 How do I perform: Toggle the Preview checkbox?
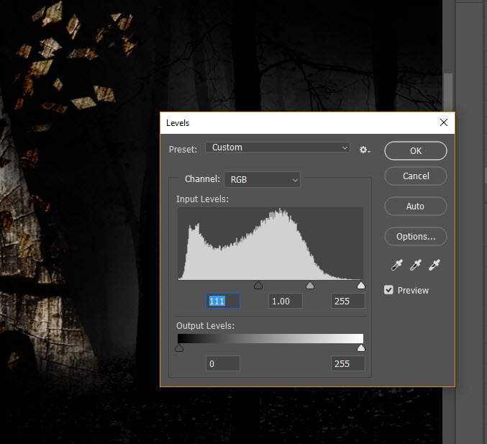click(x=389, y=290)
